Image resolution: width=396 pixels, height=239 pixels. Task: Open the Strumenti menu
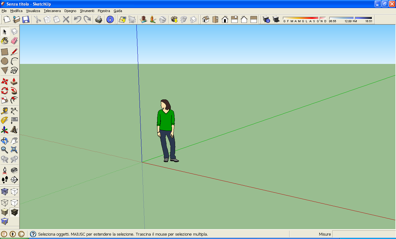coord(87,11)
